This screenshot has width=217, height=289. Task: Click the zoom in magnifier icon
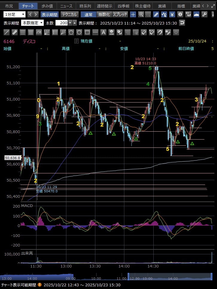click(141, 14)
